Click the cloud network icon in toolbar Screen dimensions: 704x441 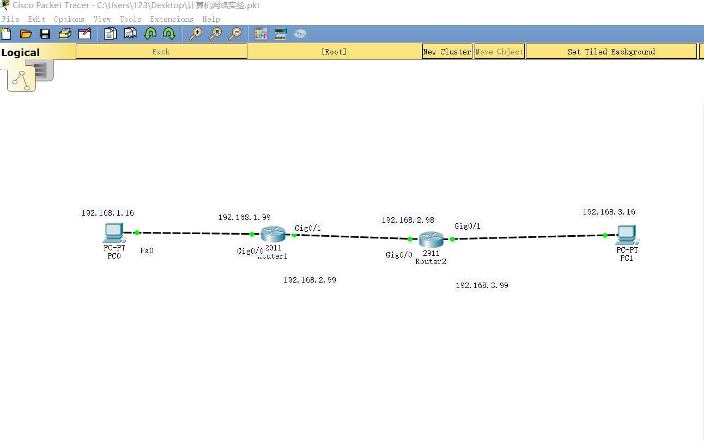[300, 34]
